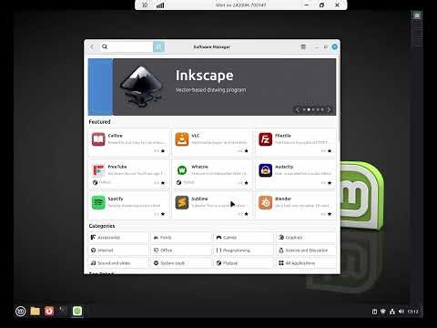Go back with the Software Manager back arrow
Screen dimensions: 437x328
click(92, 46)
